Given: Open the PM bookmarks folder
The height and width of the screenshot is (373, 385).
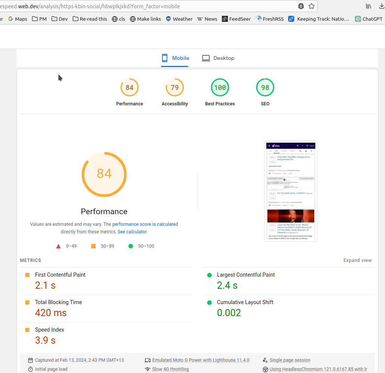Looking at the screenshot, I should point(39,19).
